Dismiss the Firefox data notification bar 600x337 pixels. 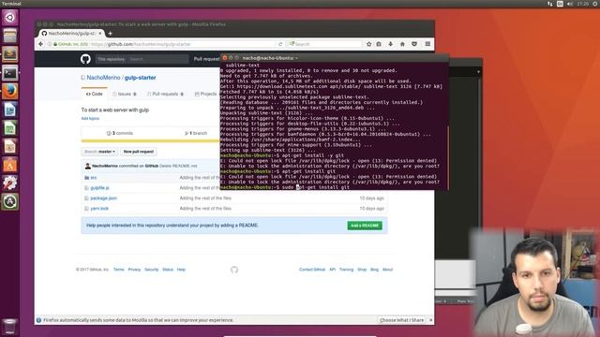tap(431, 320)
